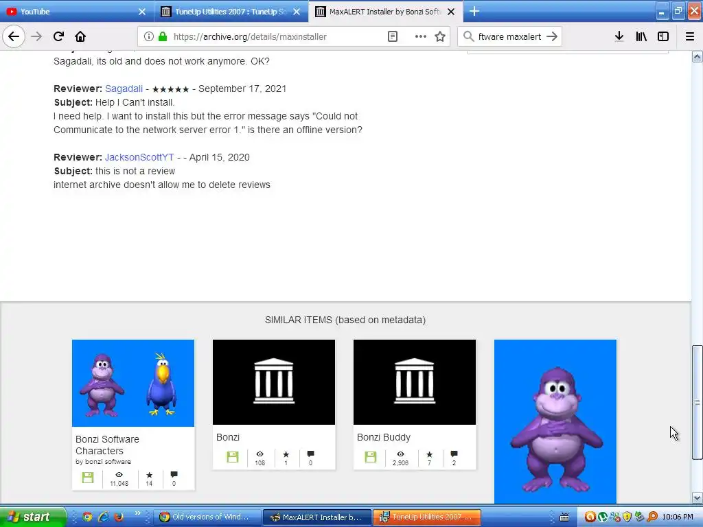Click the 'Bonzi' item title
This screenshot has height=527, width=703.
tap(228, 437)
